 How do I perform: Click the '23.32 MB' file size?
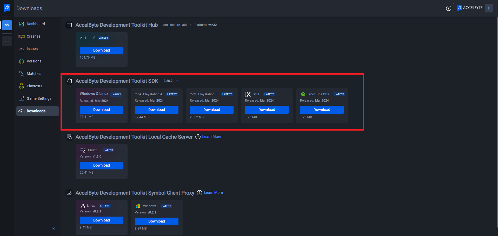[197, 117]
